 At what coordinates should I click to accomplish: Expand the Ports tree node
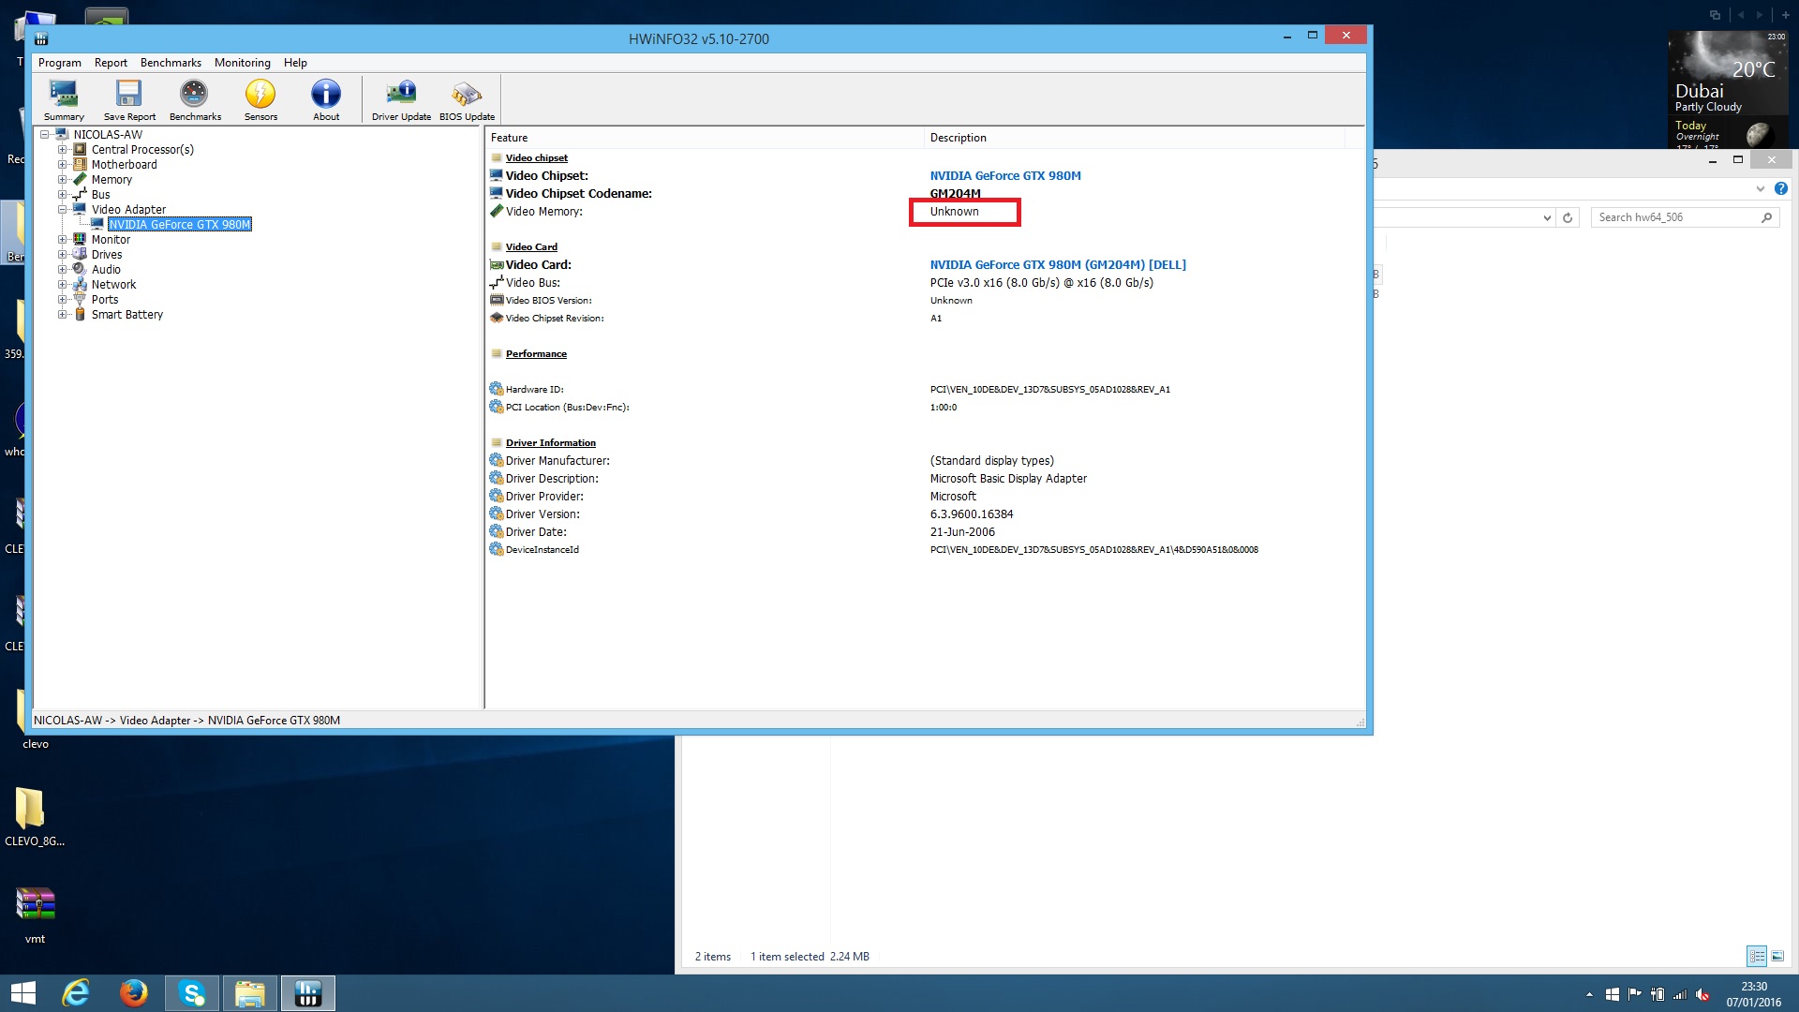(62, 299)
